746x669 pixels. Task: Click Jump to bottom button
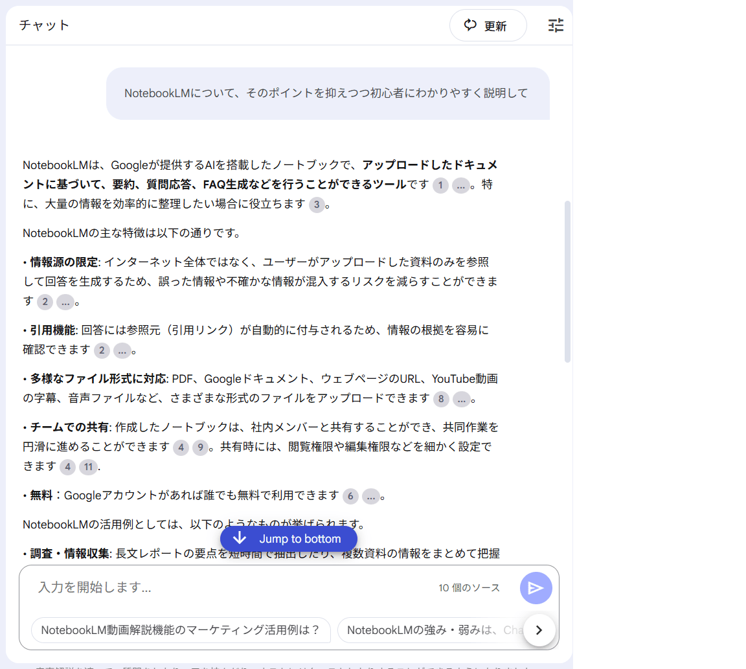click(289, 539)
